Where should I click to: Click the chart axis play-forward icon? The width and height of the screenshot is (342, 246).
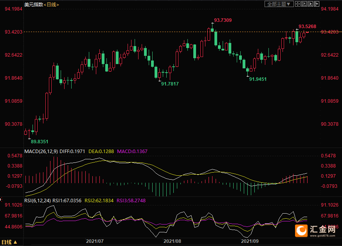point(310,4)
